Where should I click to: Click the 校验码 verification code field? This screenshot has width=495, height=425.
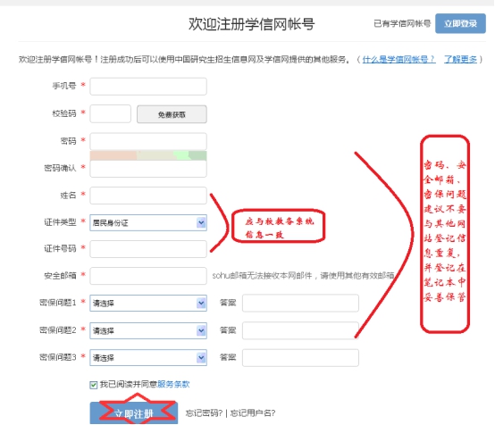pos(110,114)
